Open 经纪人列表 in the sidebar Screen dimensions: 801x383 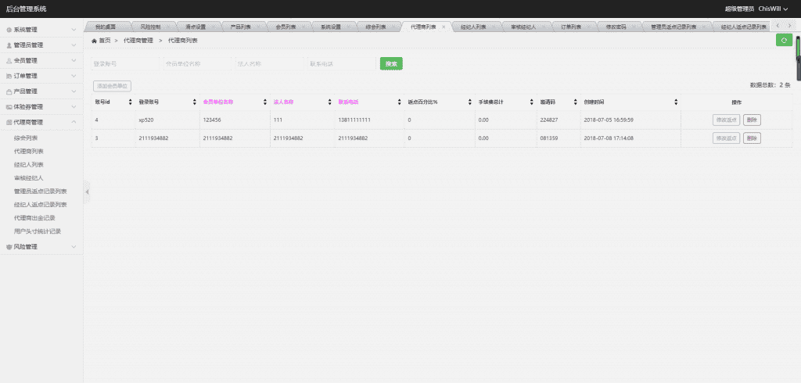pos(29,165)
